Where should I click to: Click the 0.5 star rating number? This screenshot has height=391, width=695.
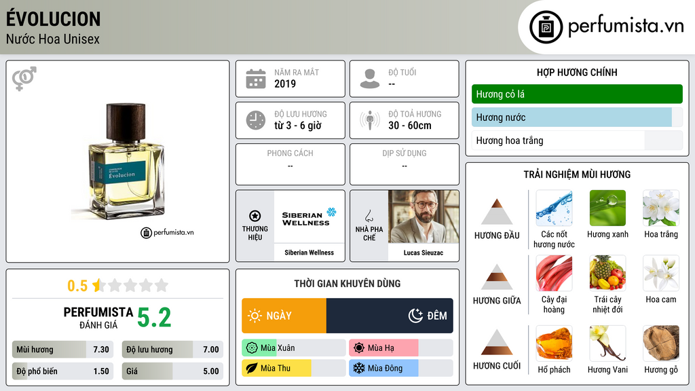pos(77,286)
